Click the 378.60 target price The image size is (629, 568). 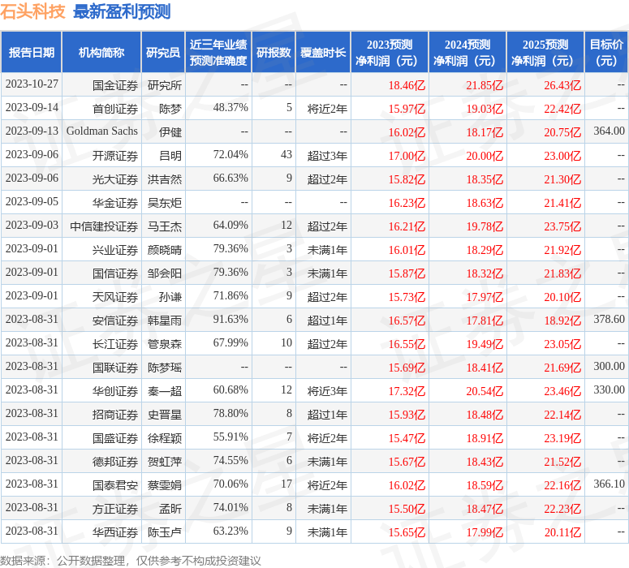point(610,320)
